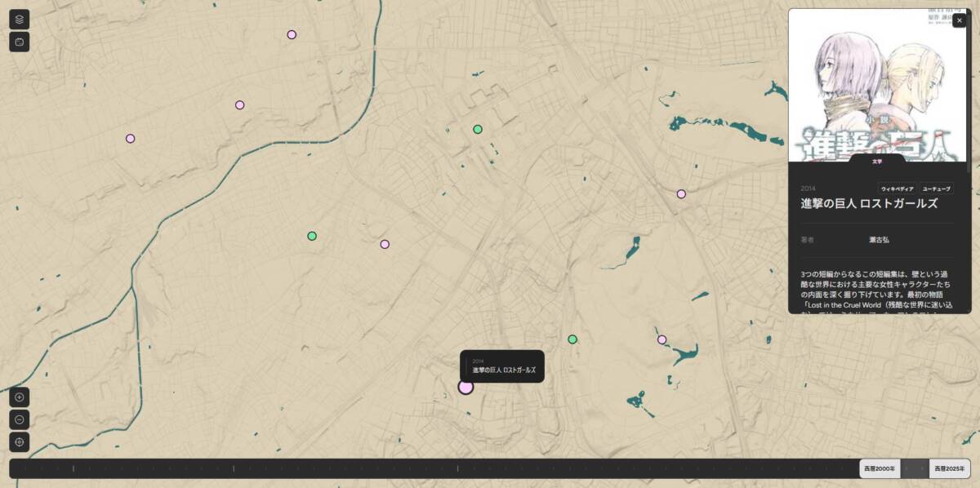The image size is (980, 488).
Task: Click the 西暦2025年 timeline end handle
Action: tap(949, 468)
